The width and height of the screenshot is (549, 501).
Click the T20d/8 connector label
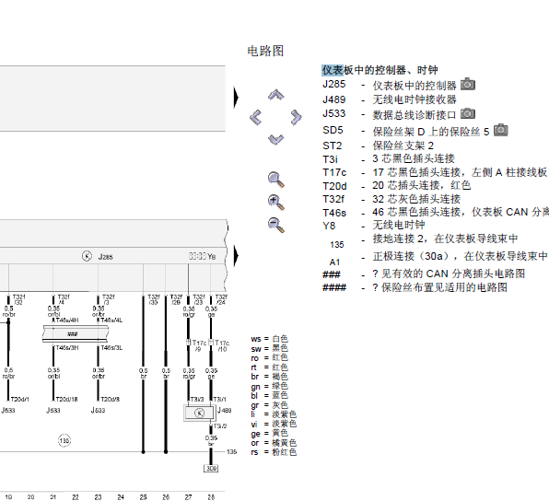(x=111, y=399)
